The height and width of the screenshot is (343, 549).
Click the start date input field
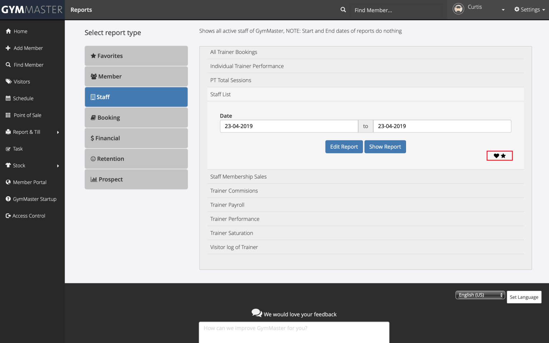[288, 126]
